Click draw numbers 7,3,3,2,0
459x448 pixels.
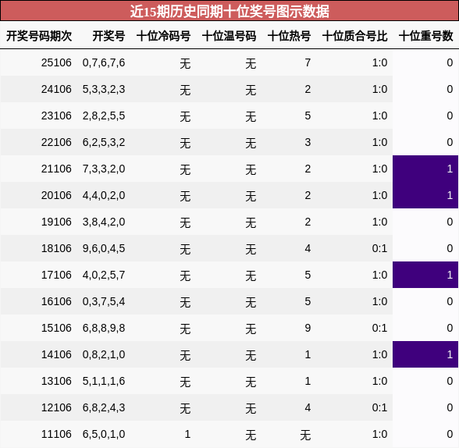[104, 169]
